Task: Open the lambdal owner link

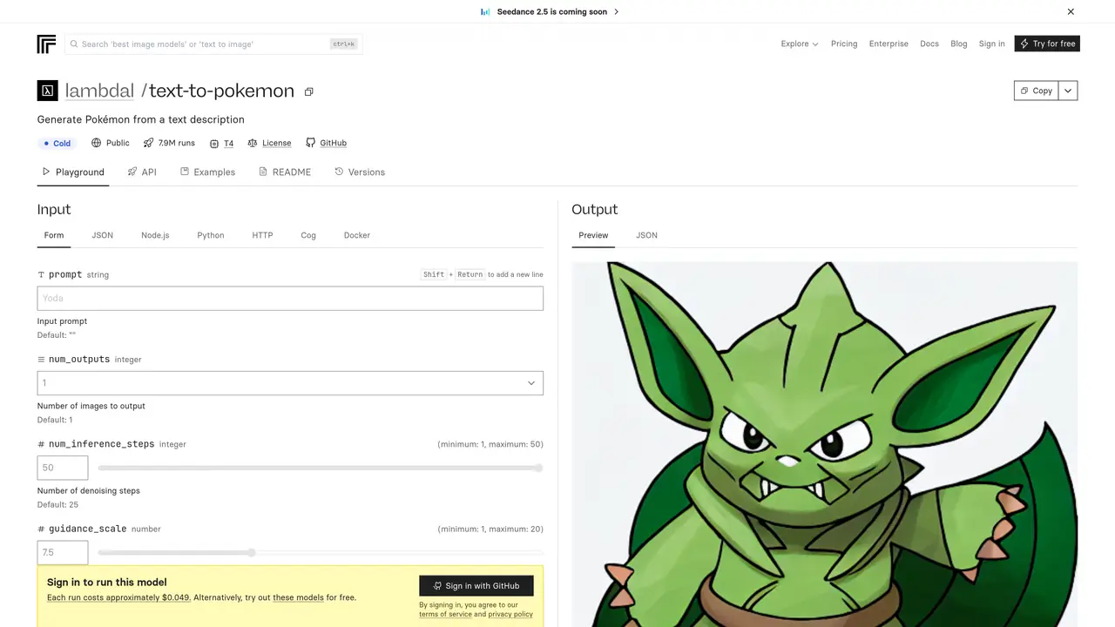Action: tap(98, 91)
